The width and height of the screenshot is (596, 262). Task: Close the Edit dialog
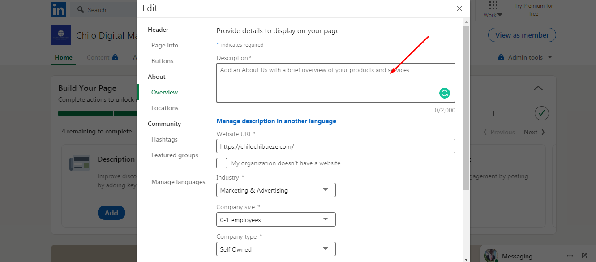(459, 9)
